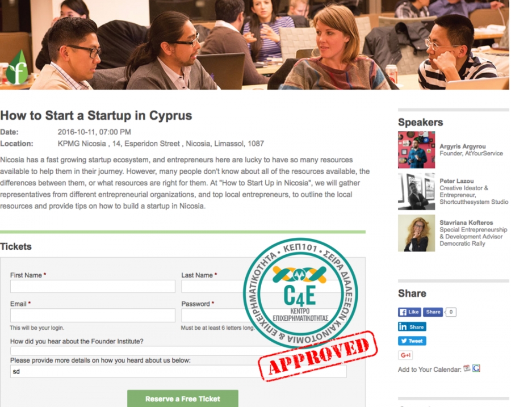Screen dimensions: 511x407
Task: Open Argyris Argyrou speaker photo
Action: 416,149
